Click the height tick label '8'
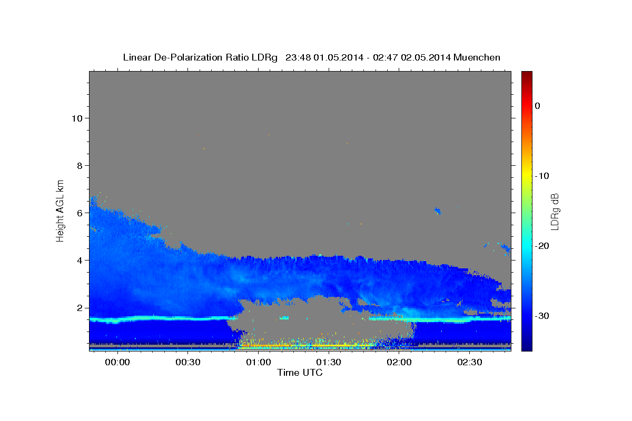 [x=79, y=165]
